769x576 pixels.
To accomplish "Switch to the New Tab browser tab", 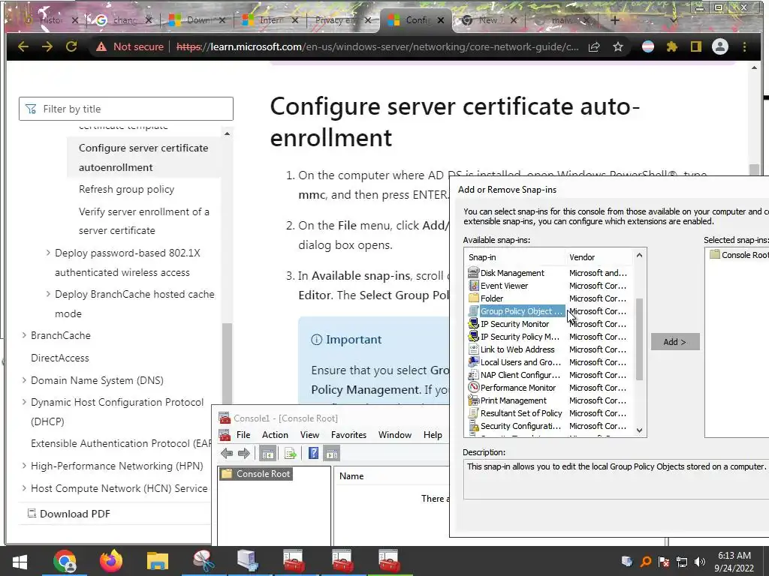I will tap(488, 20).
